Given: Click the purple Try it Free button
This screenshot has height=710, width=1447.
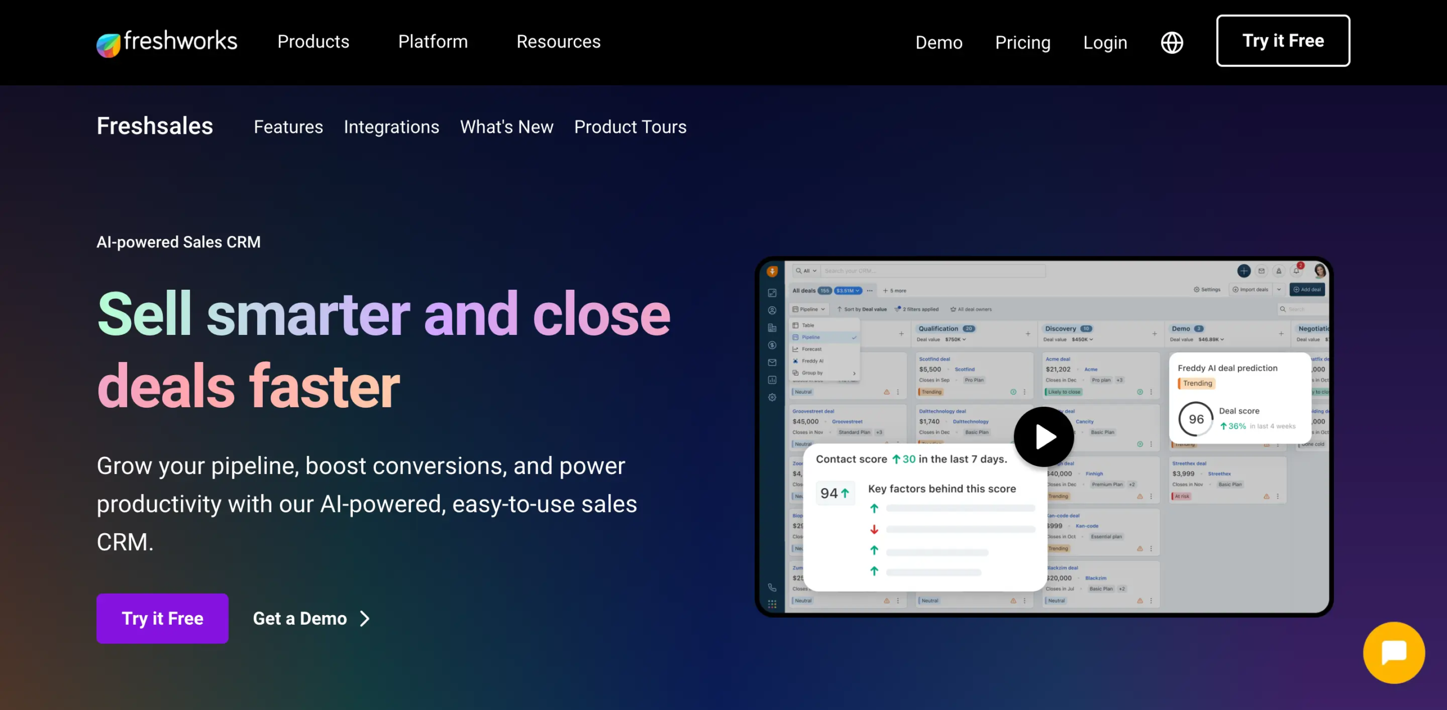Looking at the screenshot, I should [x=162, y=618].
